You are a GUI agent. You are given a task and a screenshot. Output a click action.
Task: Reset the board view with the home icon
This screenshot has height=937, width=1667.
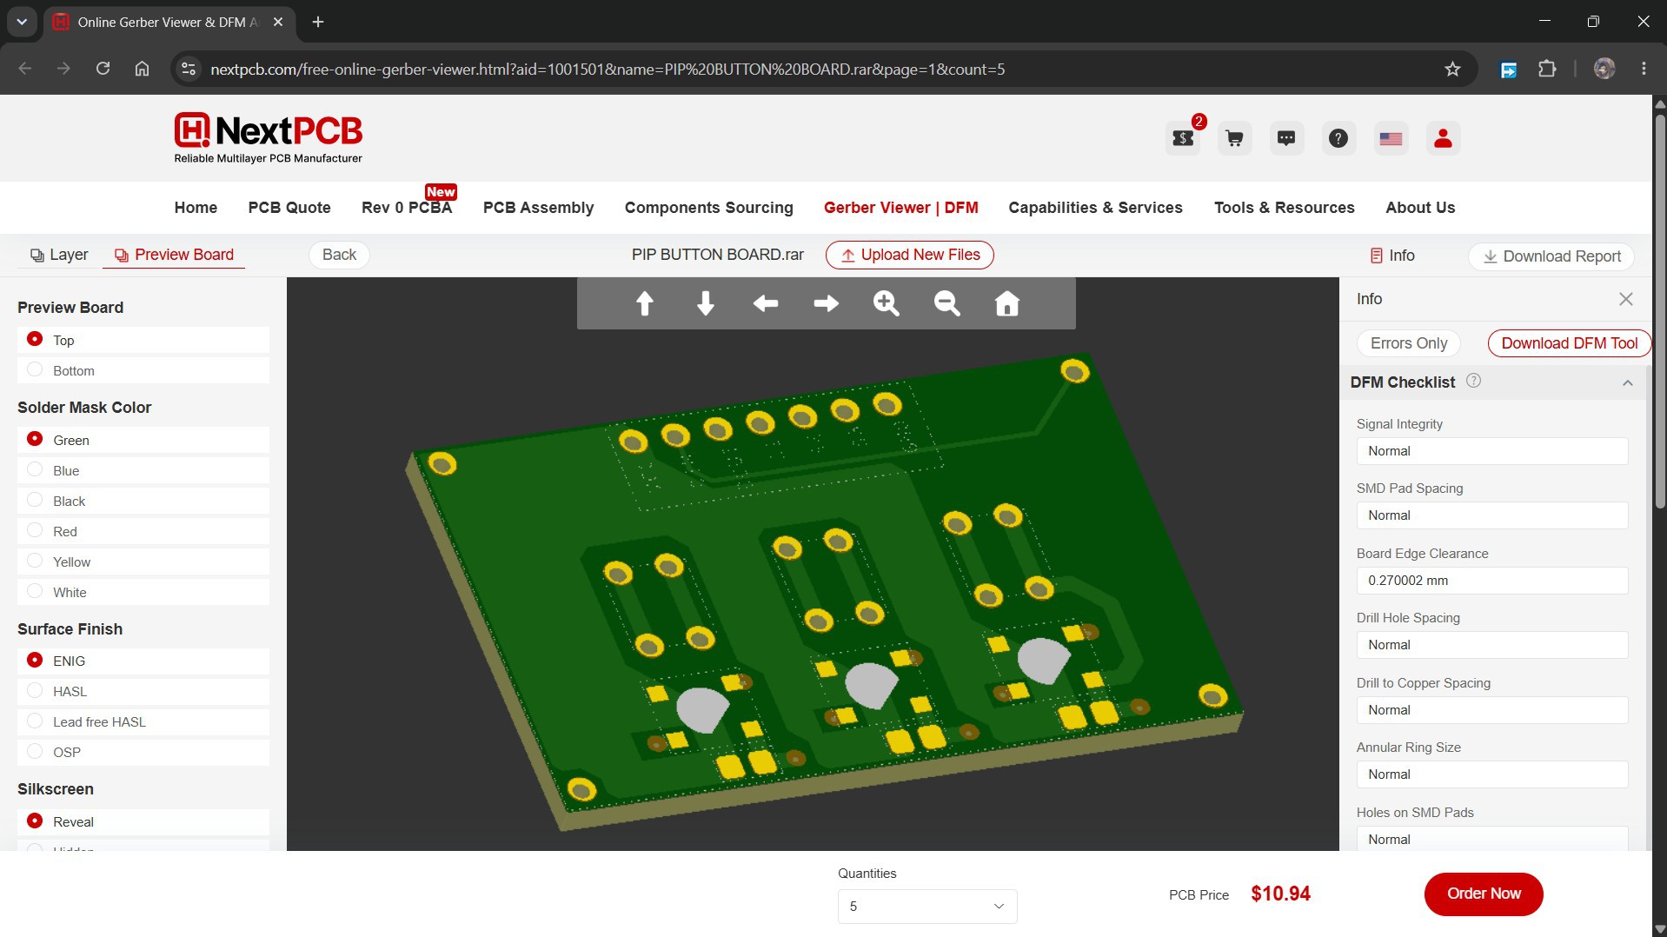1006,303
